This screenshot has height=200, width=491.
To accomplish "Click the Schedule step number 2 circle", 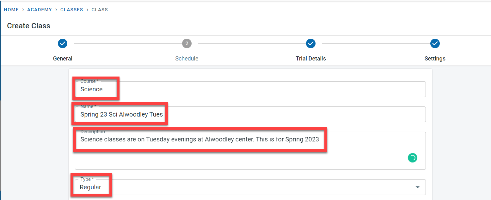I will coord(187,43).
